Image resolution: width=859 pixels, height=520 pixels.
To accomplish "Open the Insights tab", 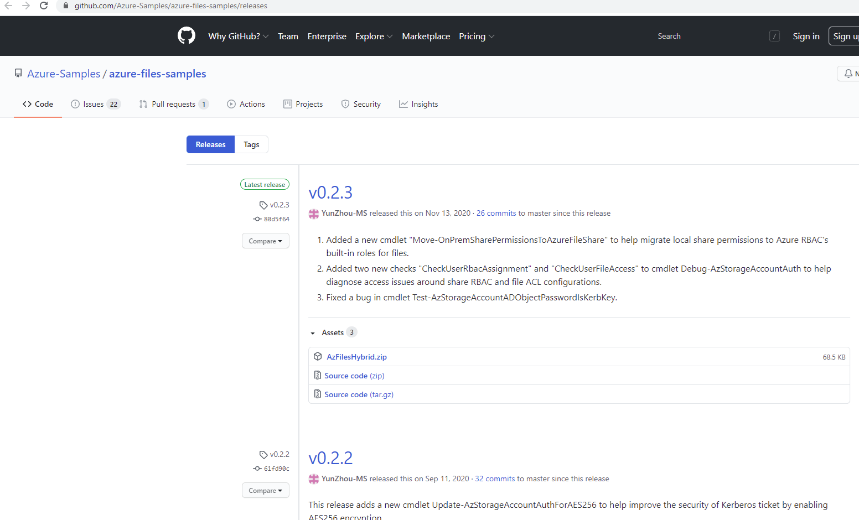I will [418, 104].
